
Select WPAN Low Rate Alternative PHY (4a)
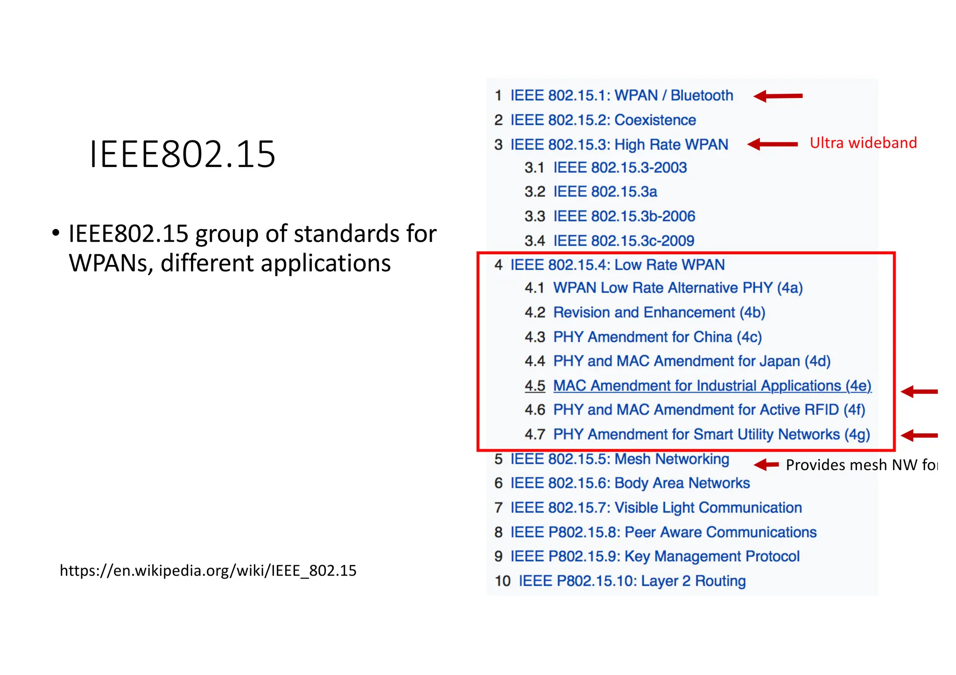pyautogui.click(x=678, y=288)
